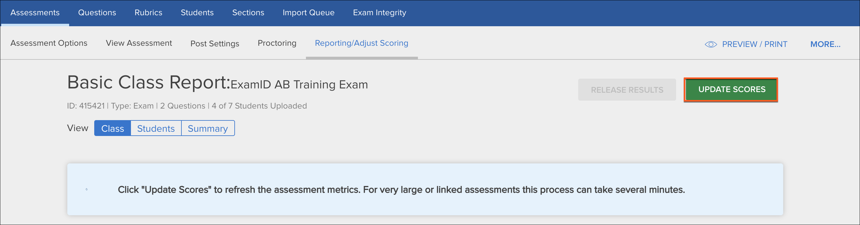Expand the MORE... menu
860x225 pixels.
pyautogui.click(x=825, y=44)
